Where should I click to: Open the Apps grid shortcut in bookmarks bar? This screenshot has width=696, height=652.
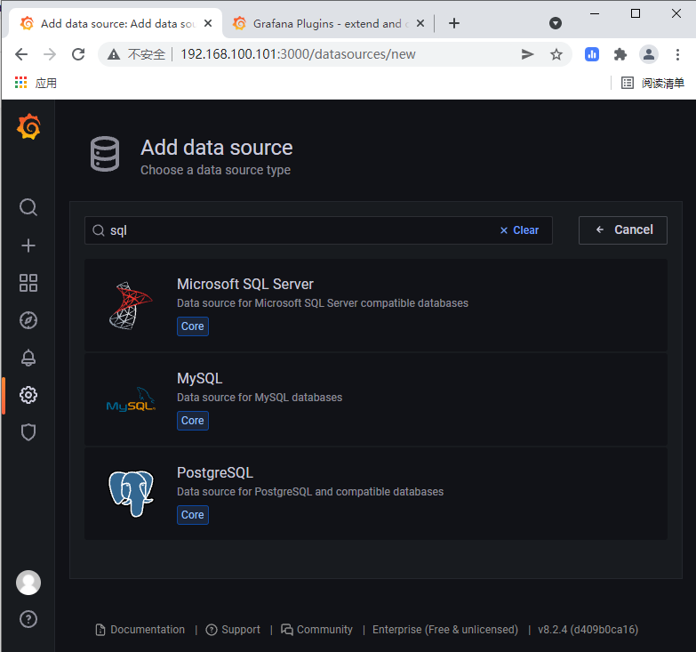20,83
